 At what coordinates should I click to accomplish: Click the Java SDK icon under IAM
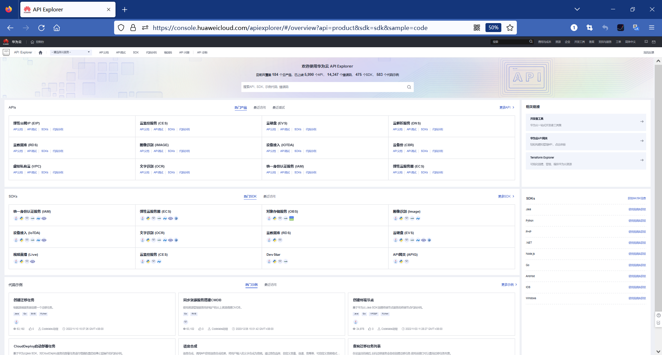[x=16, y=219]
